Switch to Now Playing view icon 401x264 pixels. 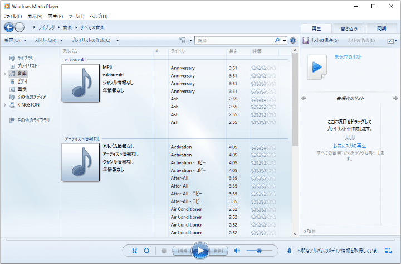pyautogui.click(x=389, y=251)
